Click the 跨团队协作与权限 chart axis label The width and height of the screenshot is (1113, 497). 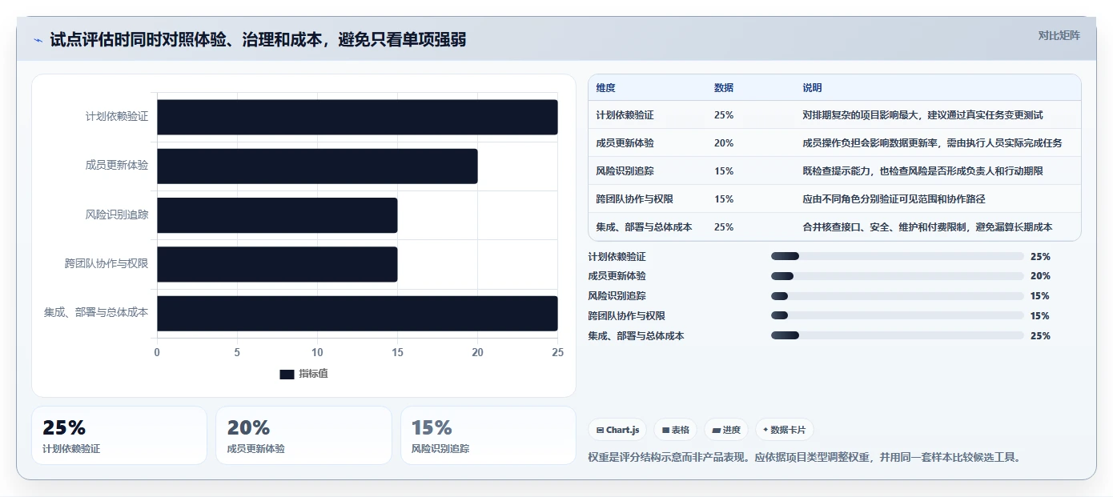click(x=106, y=264)
